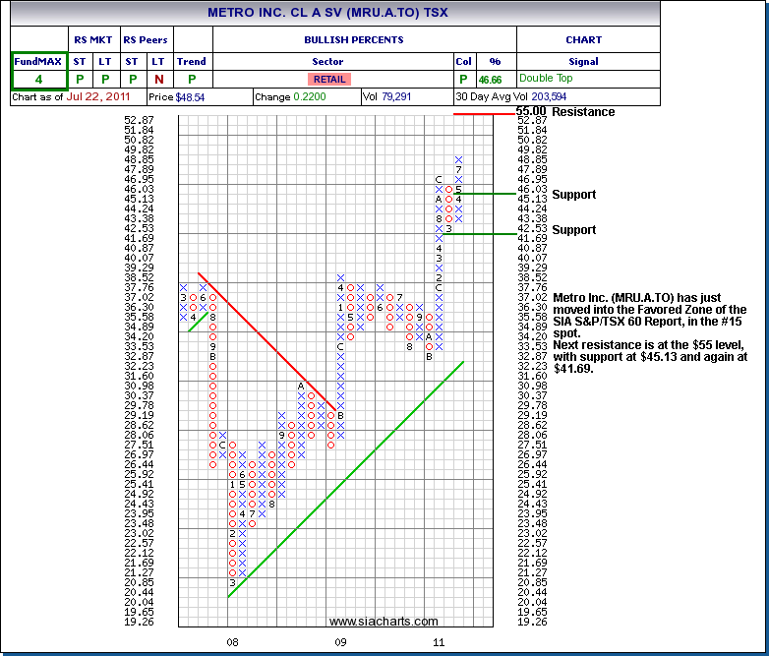Click the CHART column header
This screenshot has height=656, width=769.
(x=583, y=40)
